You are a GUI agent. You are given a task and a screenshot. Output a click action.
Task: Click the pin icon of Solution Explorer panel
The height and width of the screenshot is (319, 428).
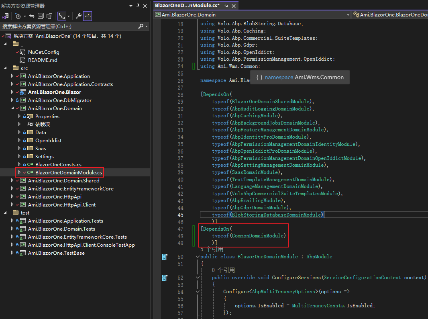point(138,6)
